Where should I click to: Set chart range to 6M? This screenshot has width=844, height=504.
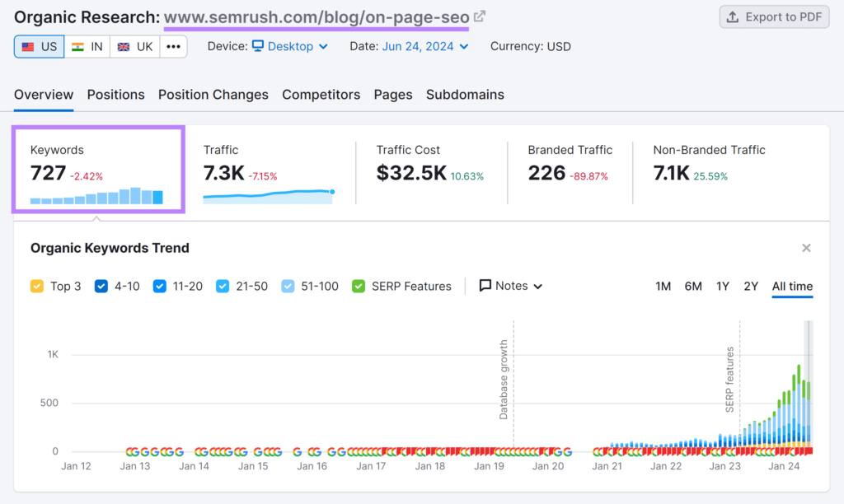(x=692, y=286)
